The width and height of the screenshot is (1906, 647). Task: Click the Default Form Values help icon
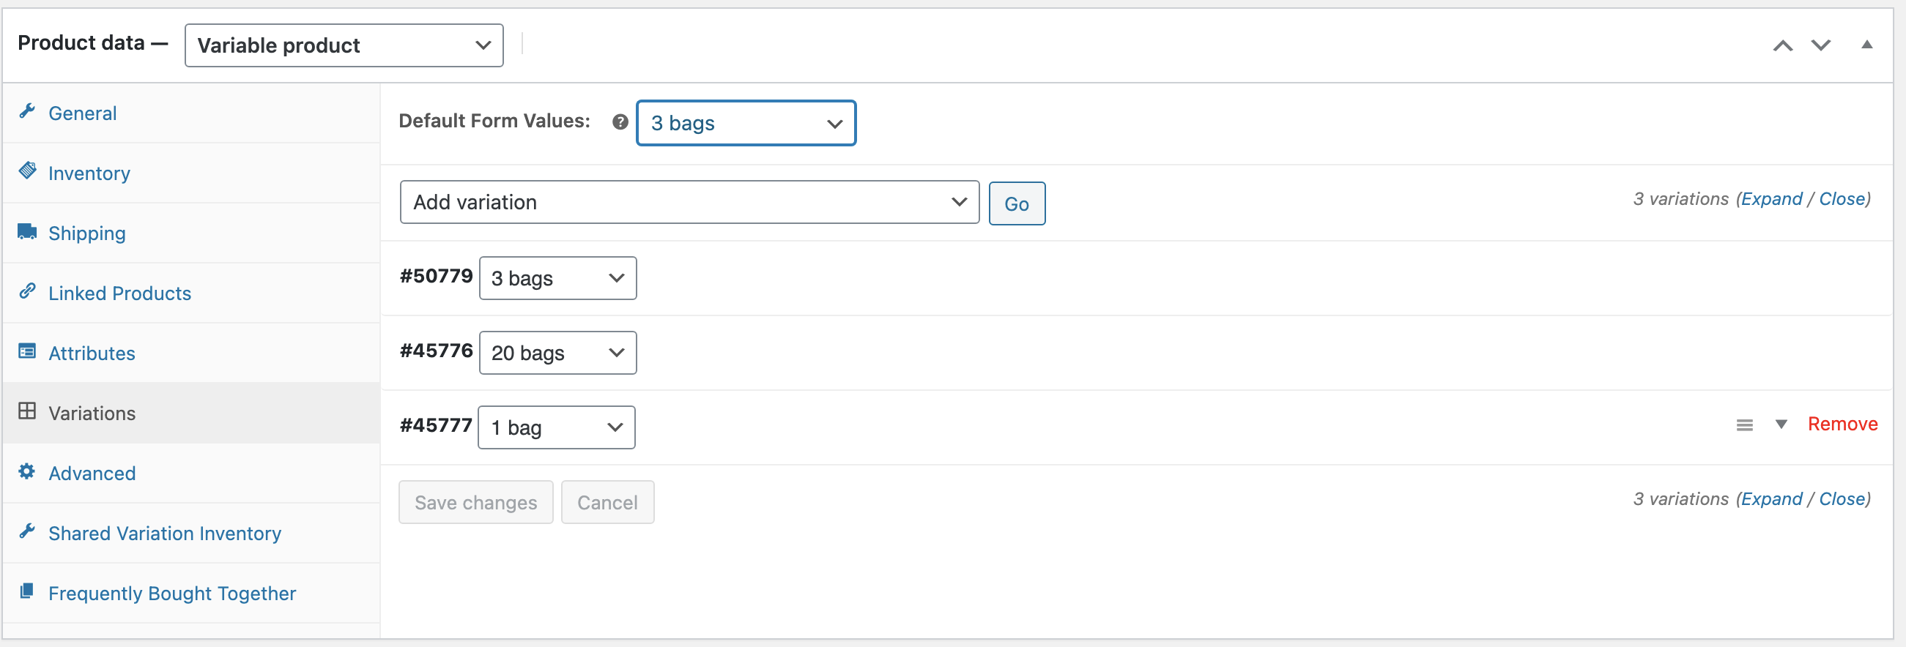coord(620,122)
